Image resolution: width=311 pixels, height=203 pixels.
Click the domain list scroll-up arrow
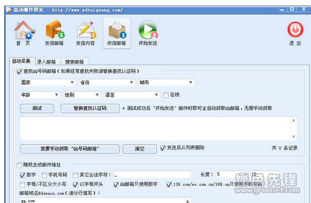188,201
